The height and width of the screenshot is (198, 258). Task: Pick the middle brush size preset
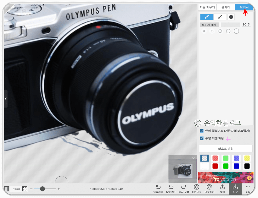220,31
